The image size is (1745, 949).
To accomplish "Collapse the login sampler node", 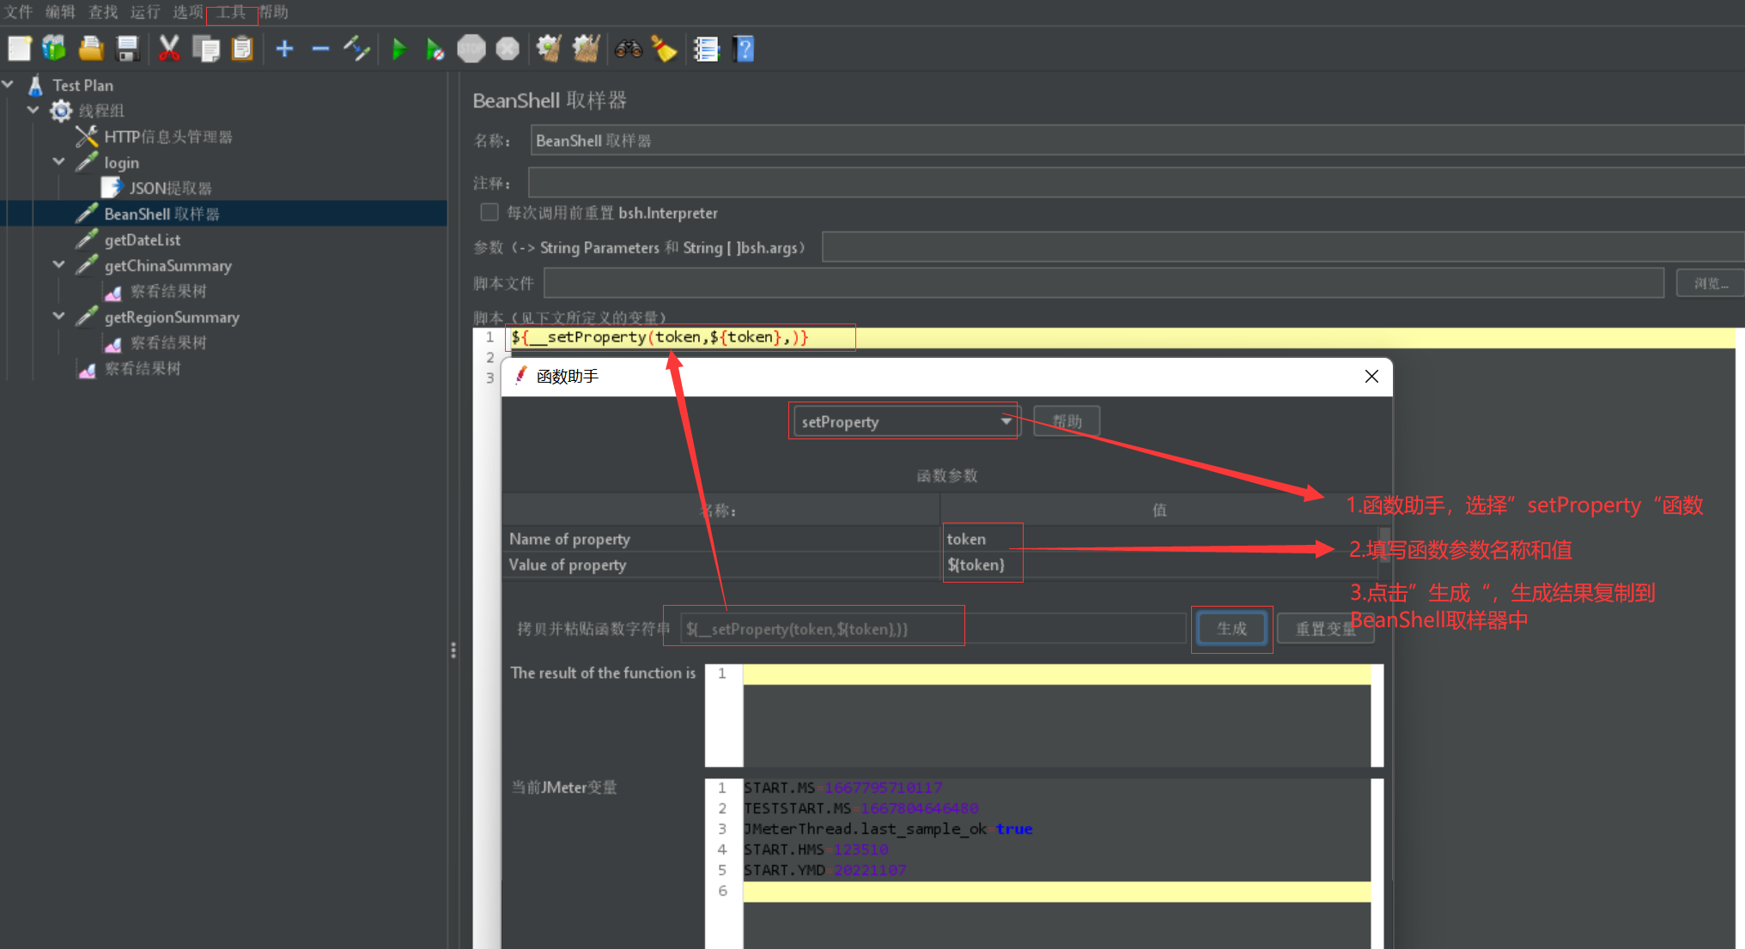I will 59,161.
